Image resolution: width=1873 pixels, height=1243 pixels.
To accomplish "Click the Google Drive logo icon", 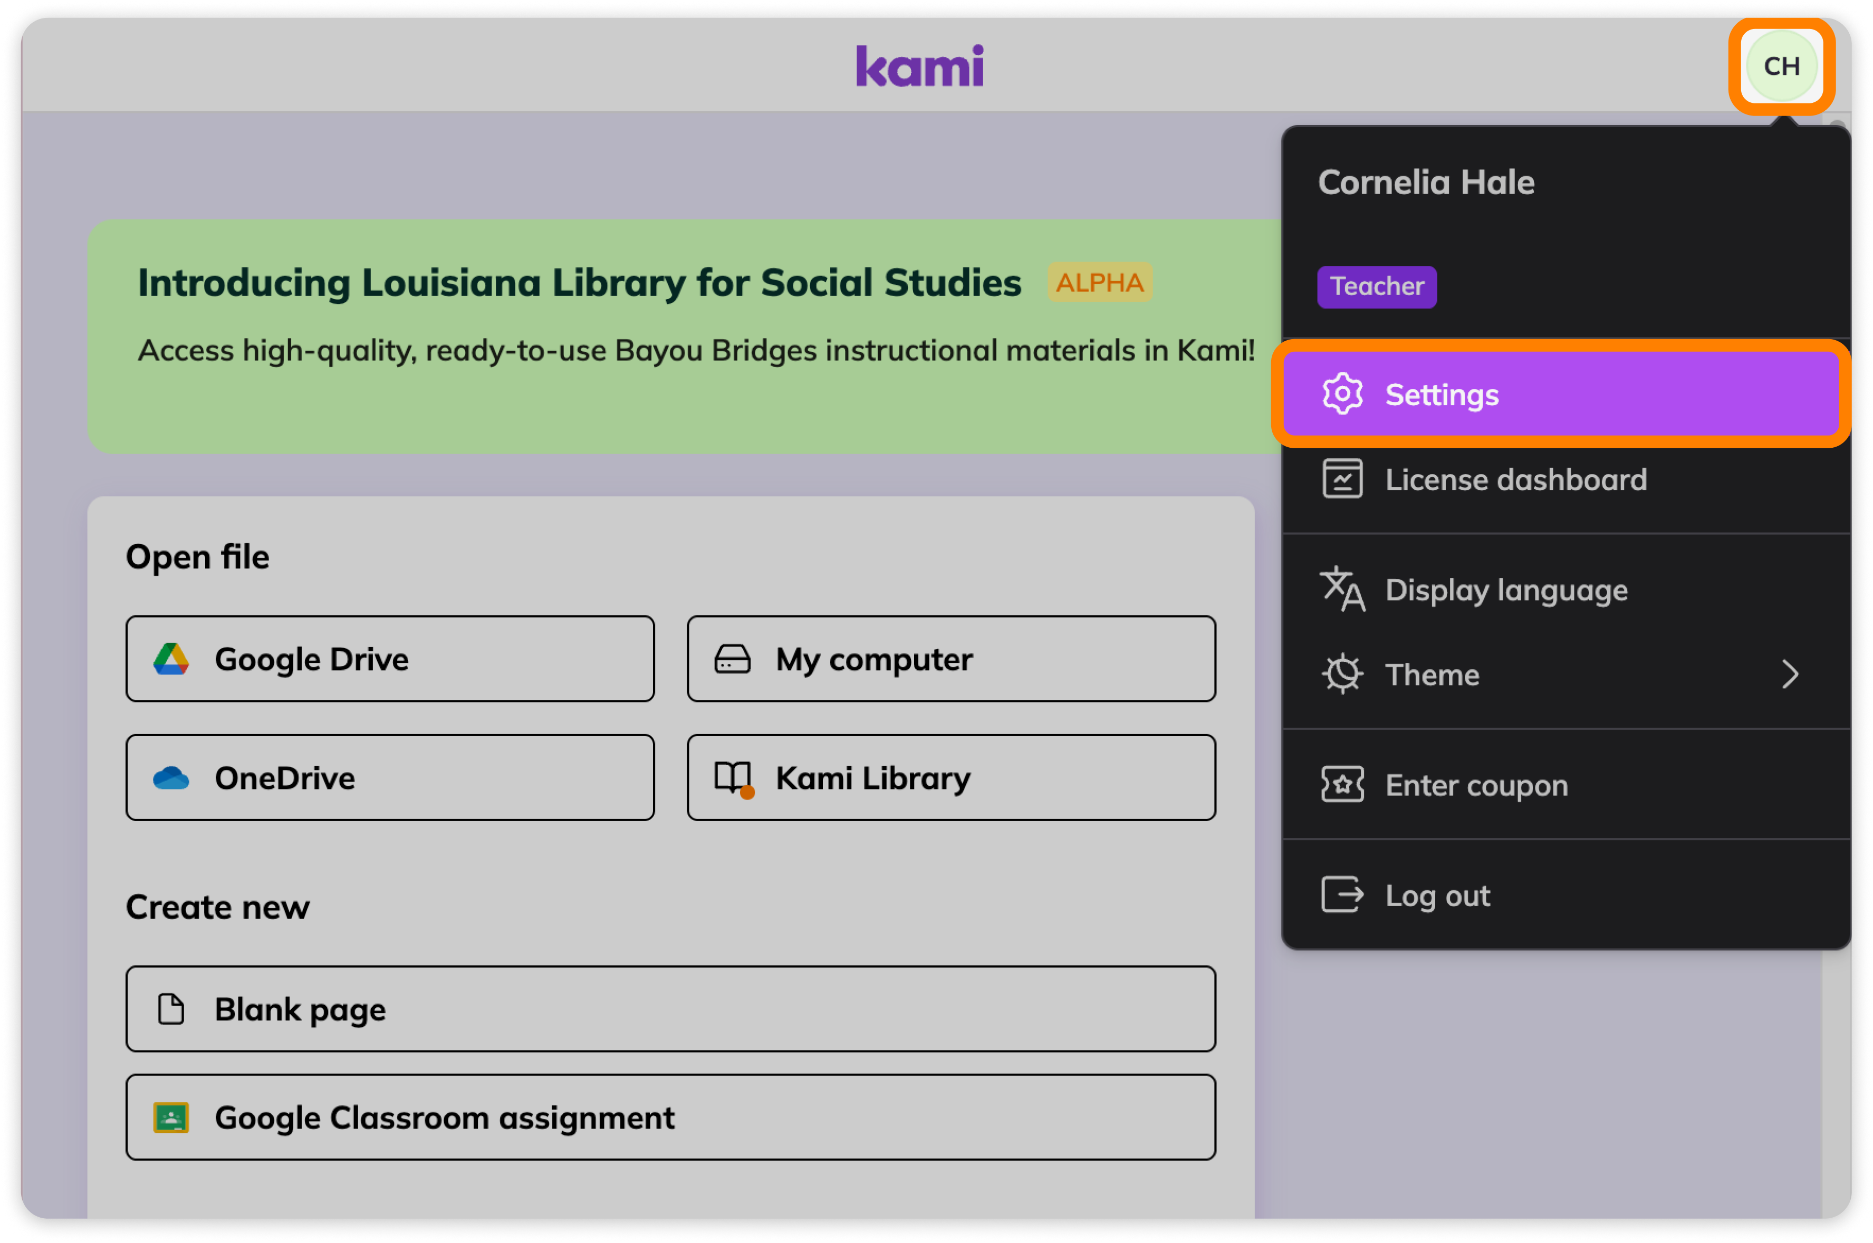I will coord(170,660).
